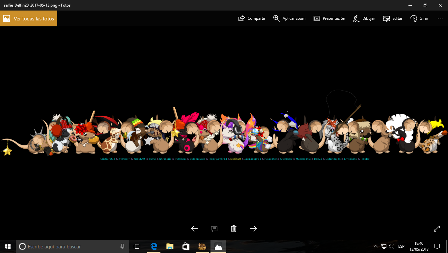Switch the ESP input language

tap(401, 246)
